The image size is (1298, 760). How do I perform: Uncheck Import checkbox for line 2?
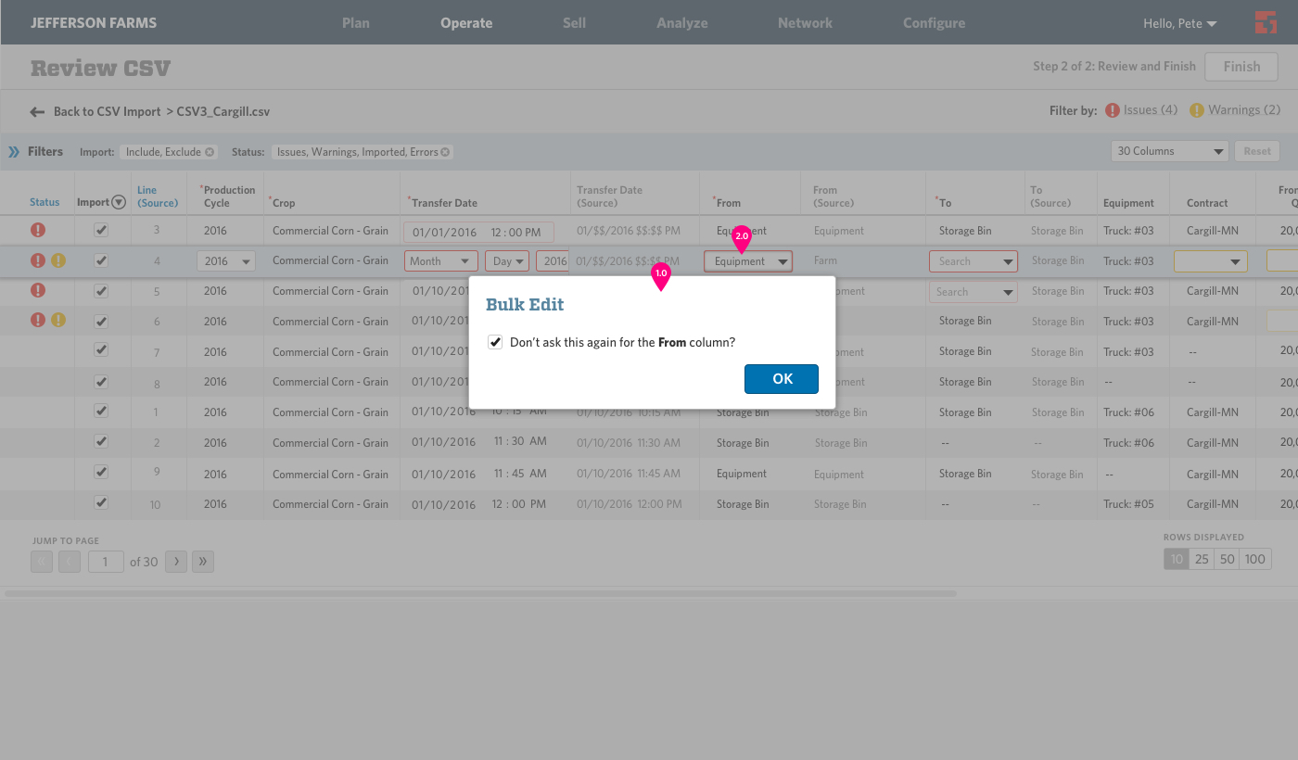pos(102,441)
